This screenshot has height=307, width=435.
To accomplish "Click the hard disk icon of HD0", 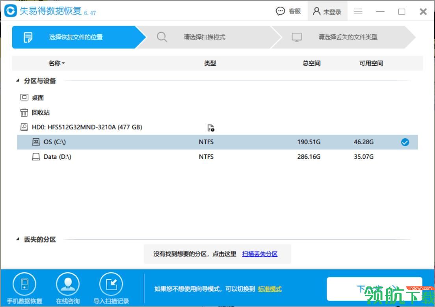I will (x=24, y=127).
